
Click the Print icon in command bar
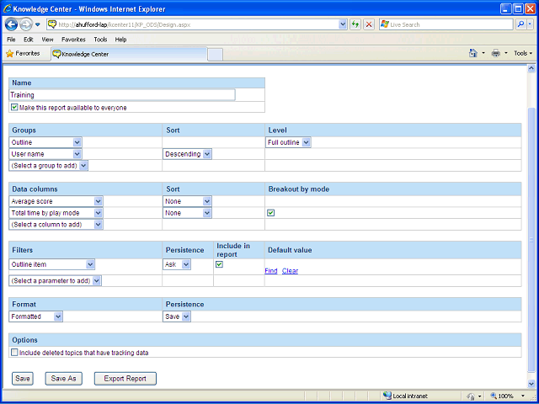(x=496, y=53)
